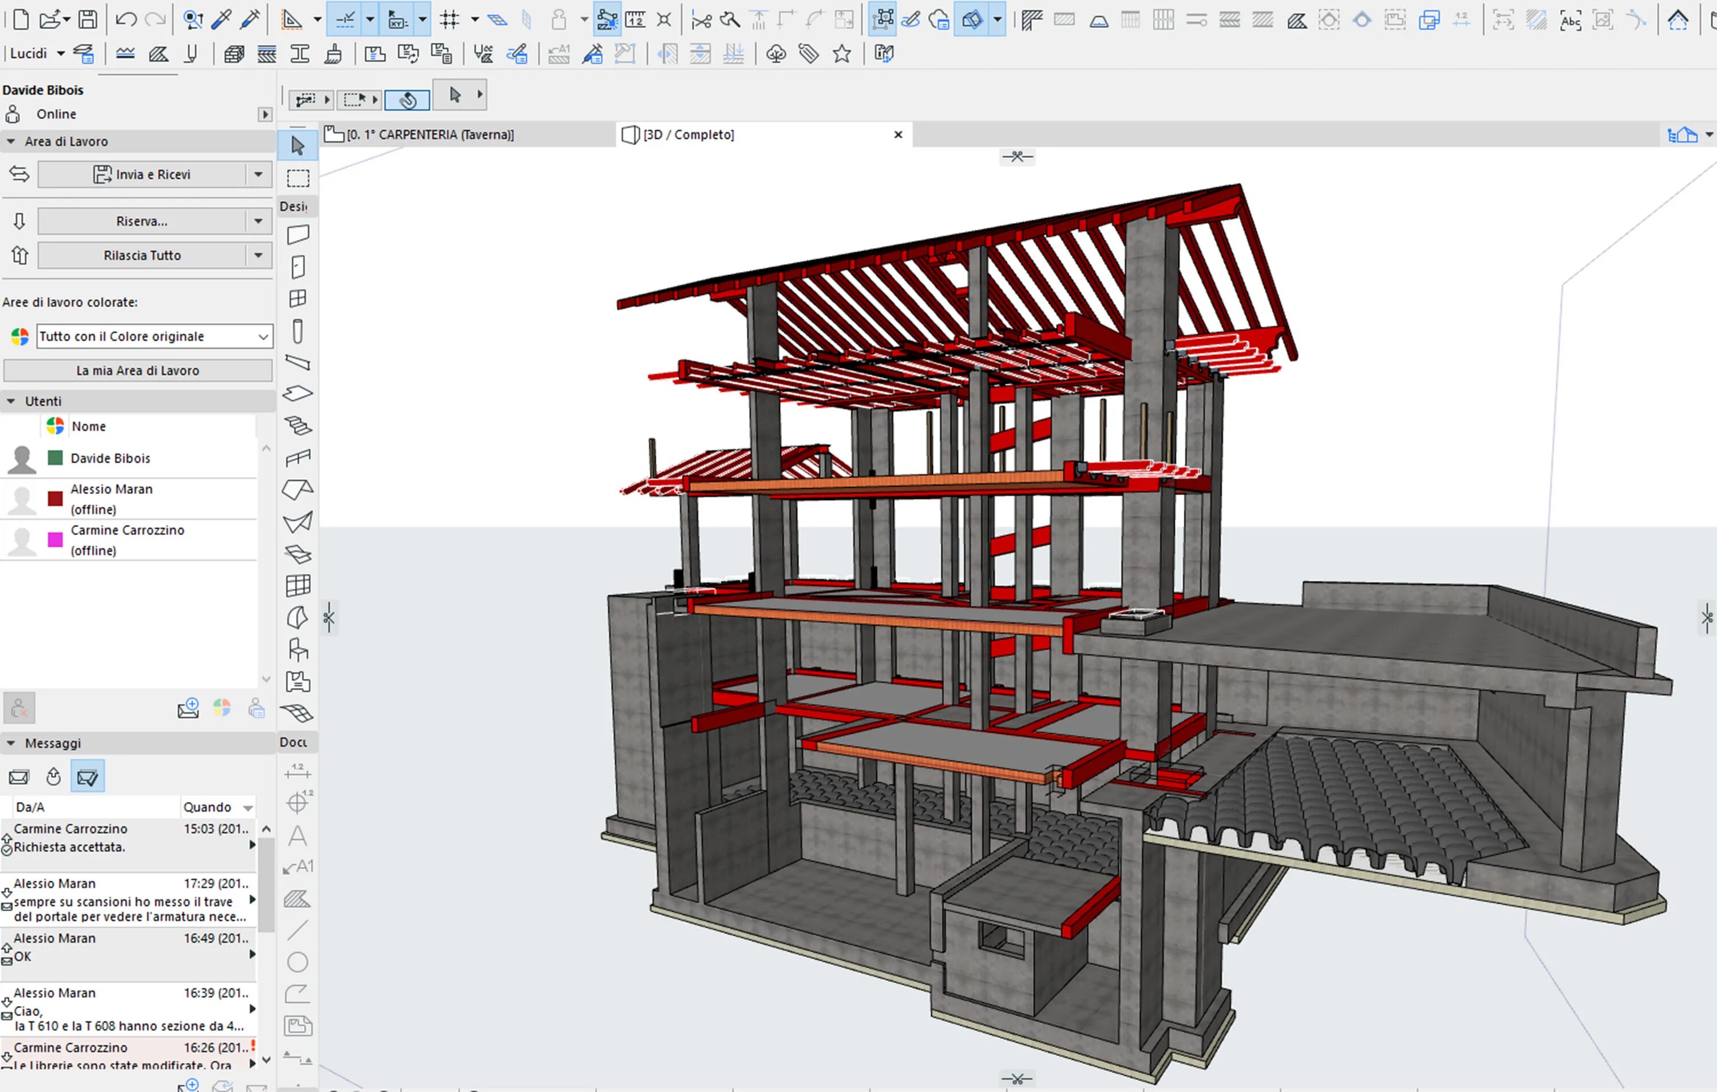Viewport: 1717px width, 1092px height.
Task: Toggle the XY tracker button in toolbar
Action: coord(398,19)
